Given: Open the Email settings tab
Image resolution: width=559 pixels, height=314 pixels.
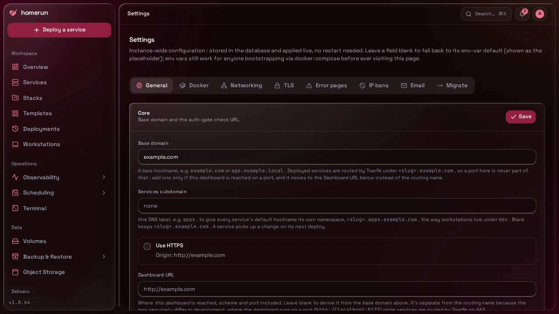Looking at the screenshot, I should [413, 85].
